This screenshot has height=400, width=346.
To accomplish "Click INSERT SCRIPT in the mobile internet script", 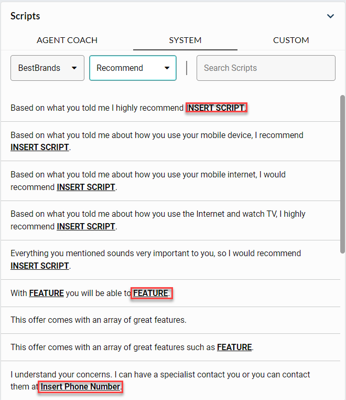I will (86, 187).
